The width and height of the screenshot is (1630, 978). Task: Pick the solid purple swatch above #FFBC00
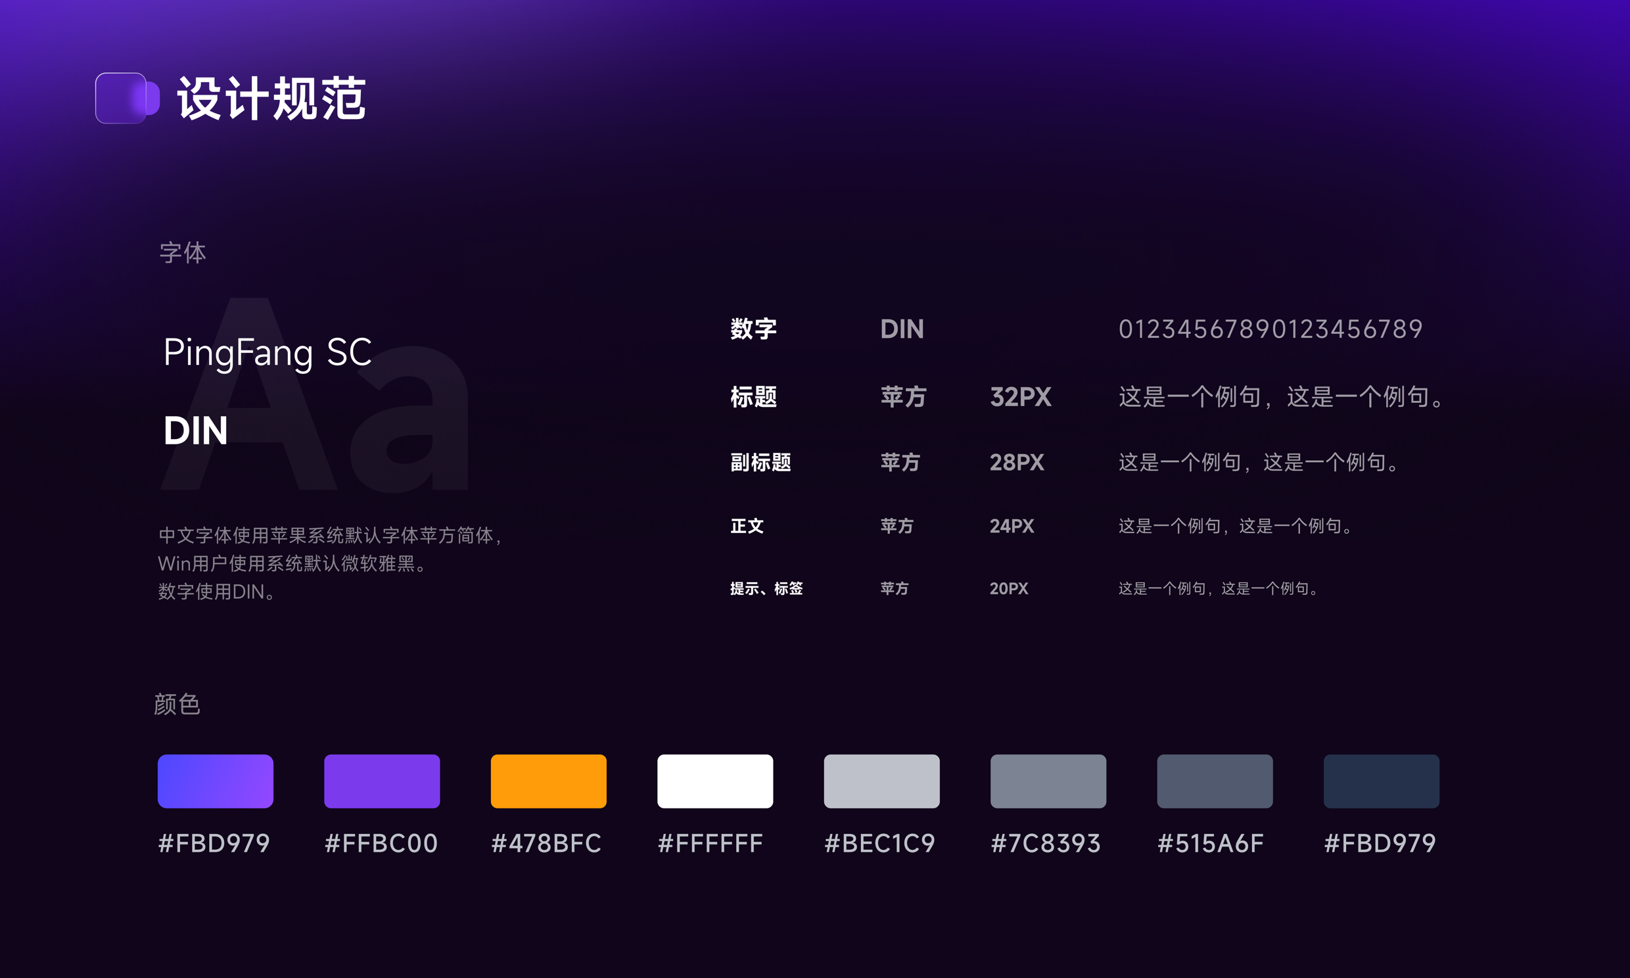point(382,781)
